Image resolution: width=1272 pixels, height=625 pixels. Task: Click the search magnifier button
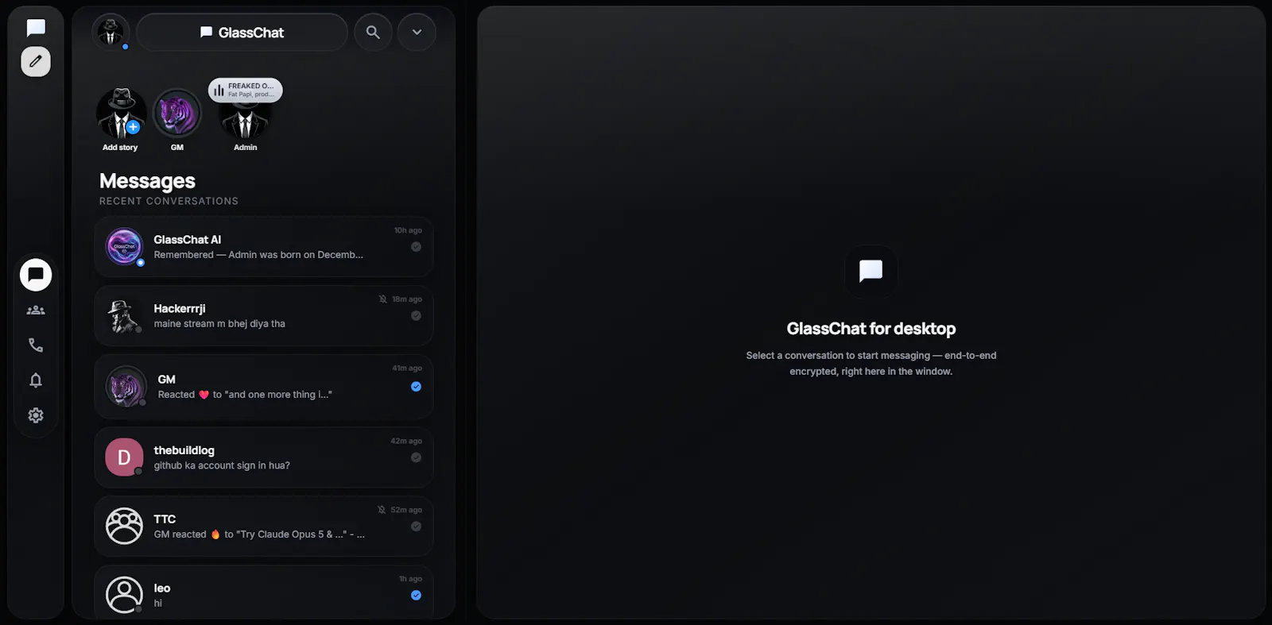(x=373, y=33)
